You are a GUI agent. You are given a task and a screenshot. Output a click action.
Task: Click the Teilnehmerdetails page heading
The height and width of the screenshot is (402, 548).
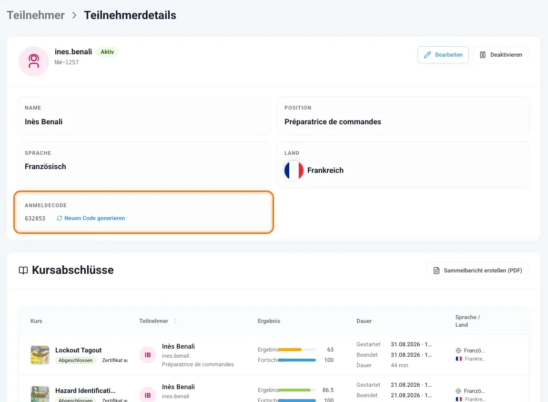coord(130,15)
